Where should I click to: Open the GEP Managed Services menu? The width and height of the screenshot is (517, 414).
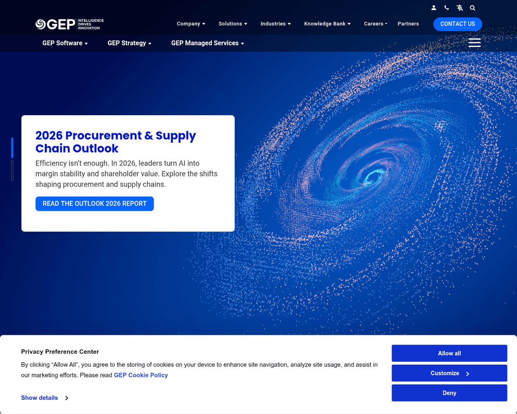(207, 43)
